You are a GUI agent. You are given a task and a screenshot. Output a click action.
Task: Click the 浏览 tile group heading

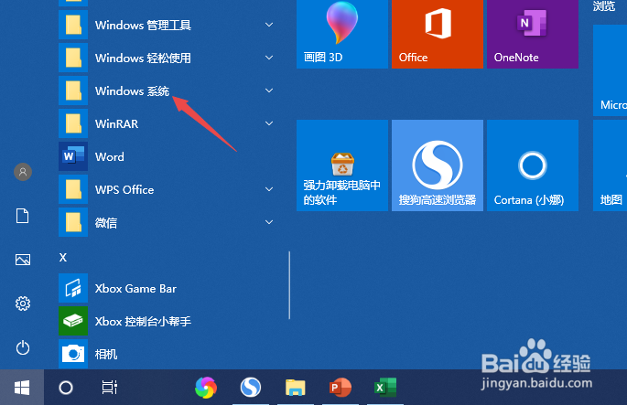(604, 5)
